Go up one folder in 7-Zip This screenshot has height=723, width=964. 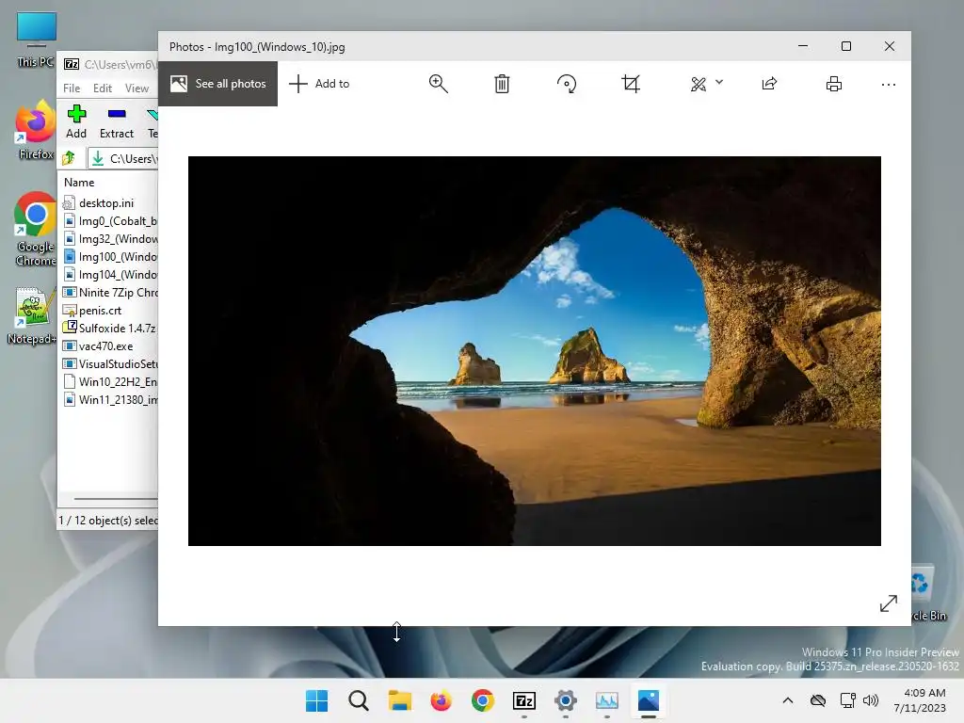(x=68, y=158)
